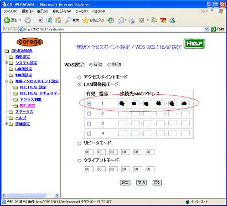Click folder icon beside LAN側設定
This screenshot has height=206, width=227.
[11, 69]
